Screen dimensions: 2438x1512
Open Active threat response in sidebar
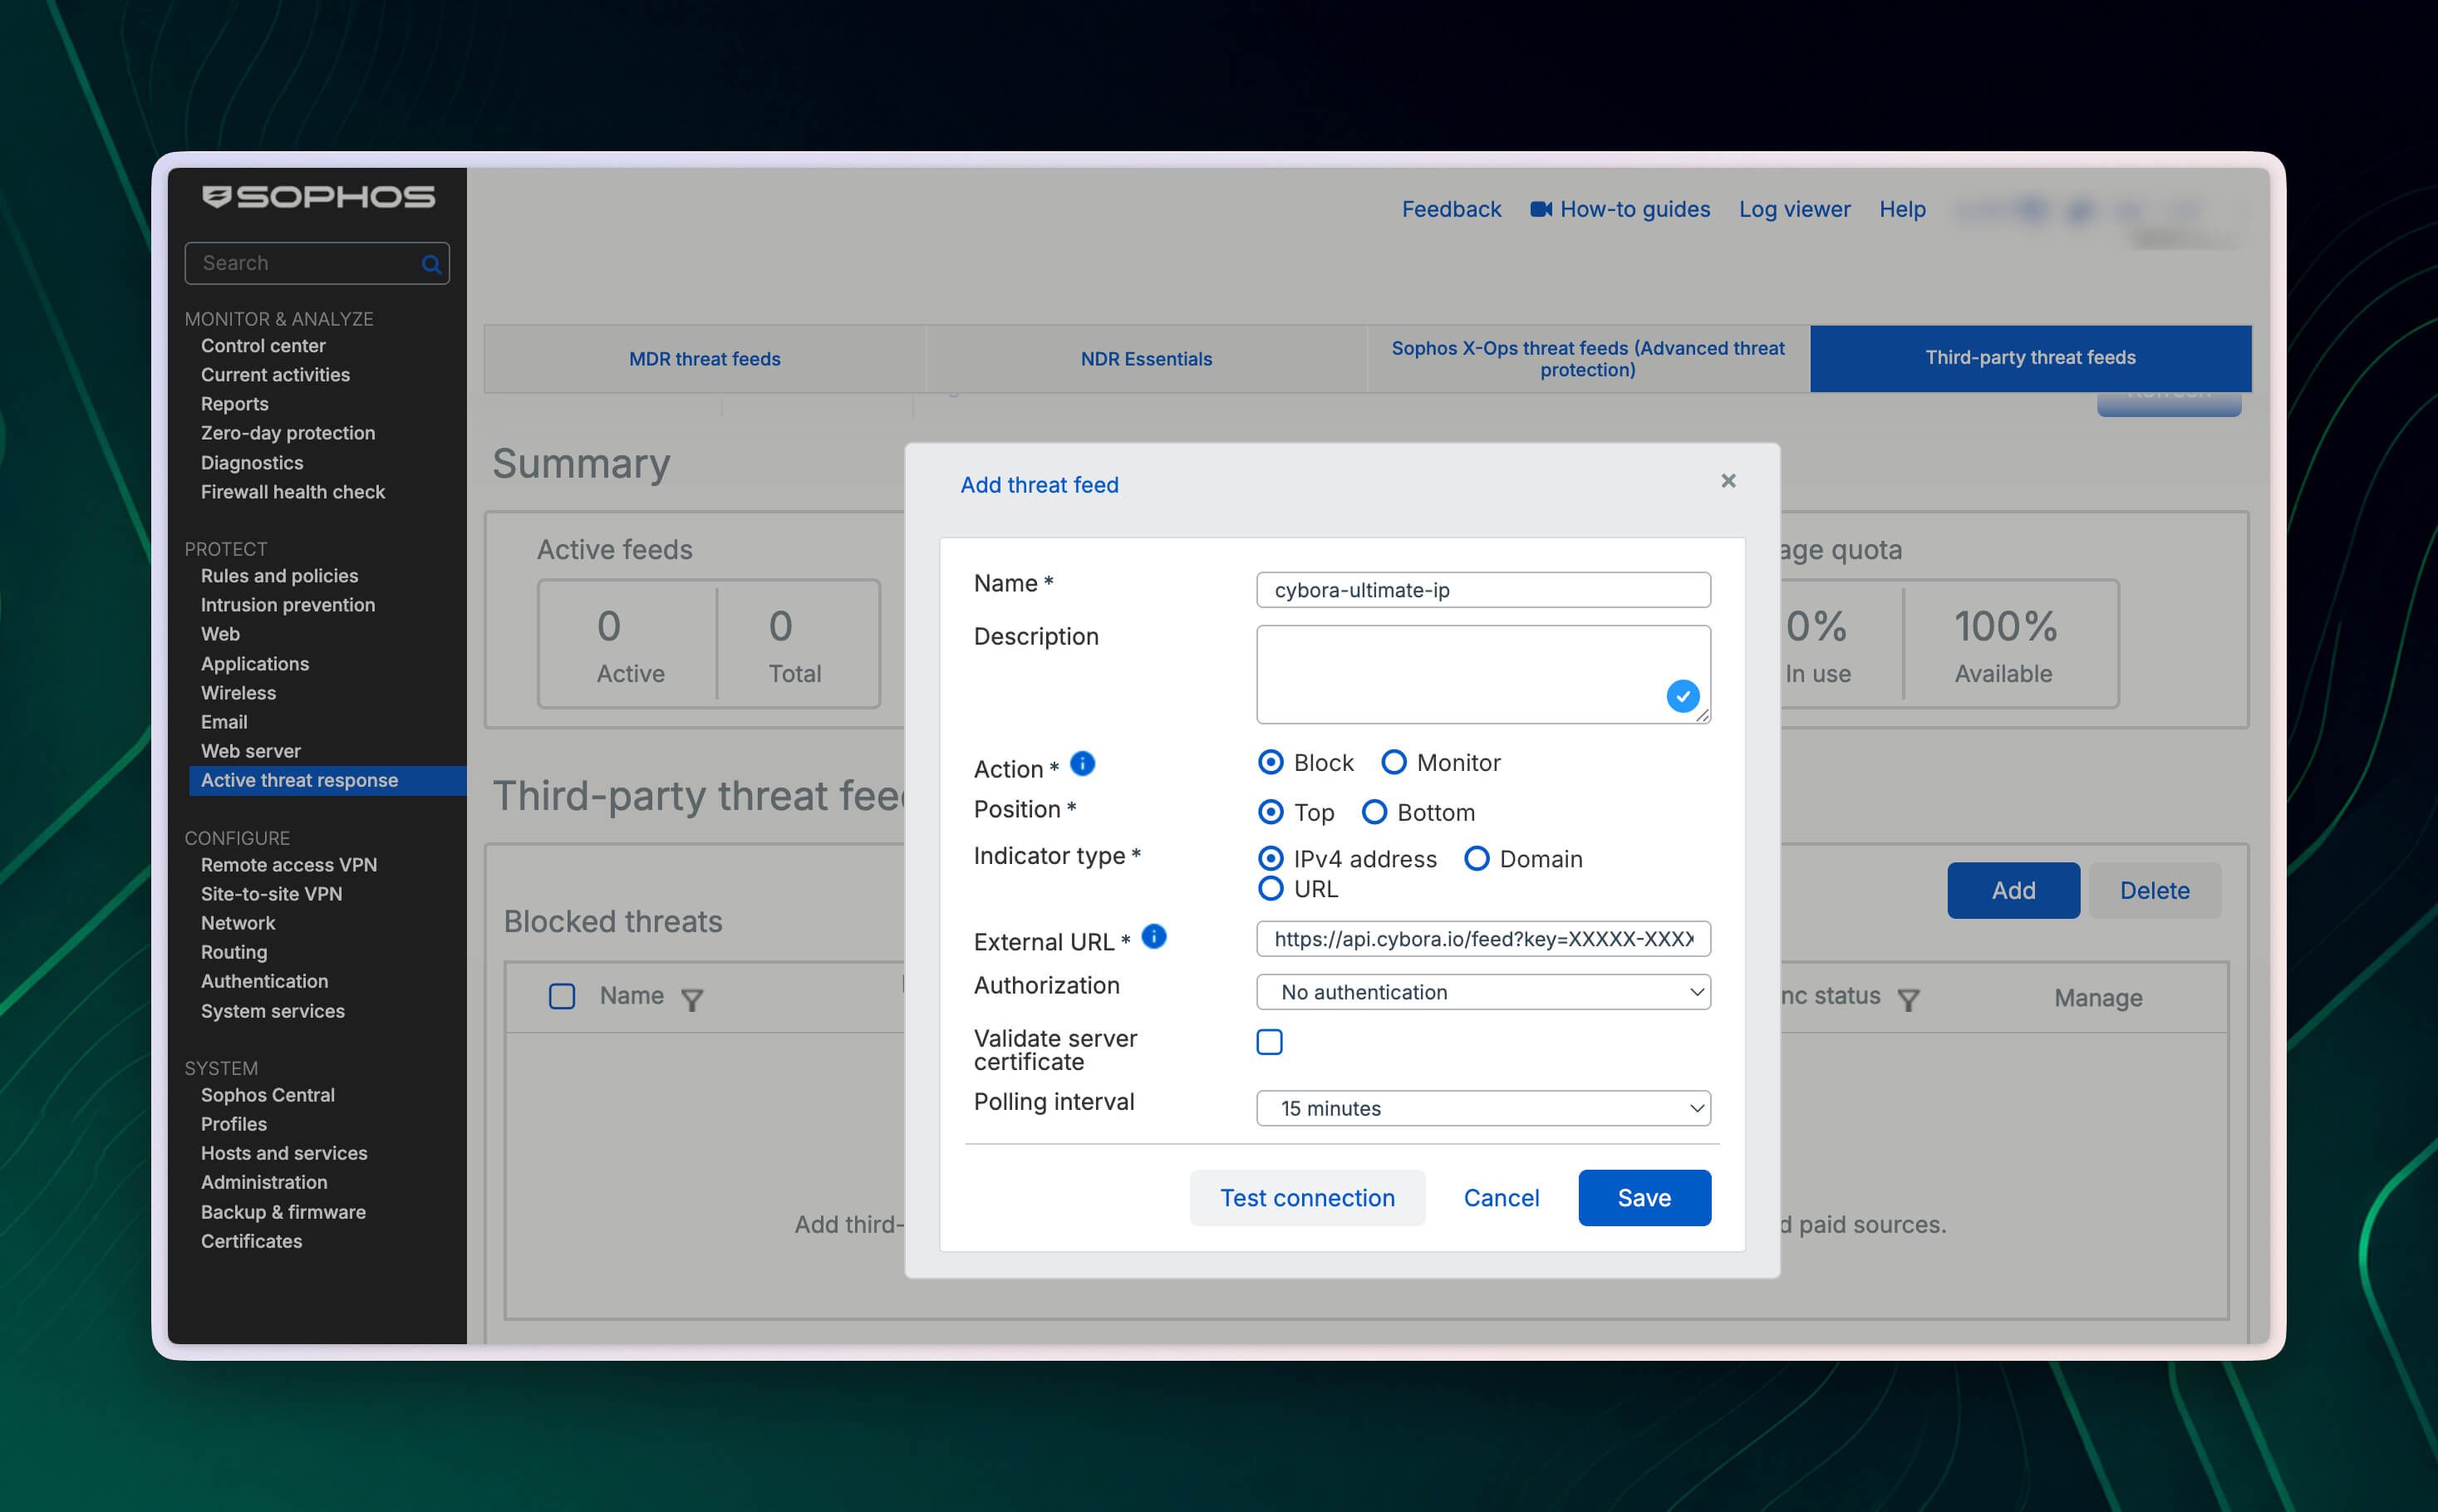click(x=327, y=781)
